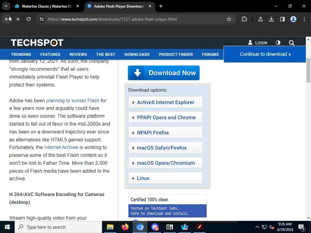Select the Adobe Flash Player Download tab

119,6
